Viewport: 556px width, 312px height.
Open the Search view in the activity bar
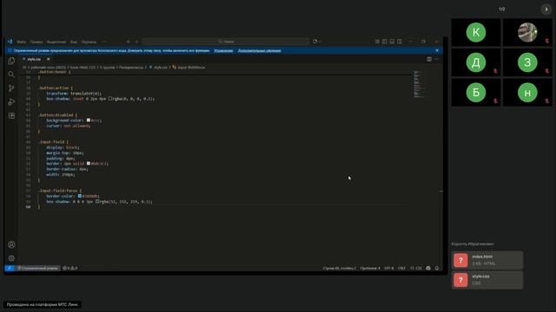11,75
